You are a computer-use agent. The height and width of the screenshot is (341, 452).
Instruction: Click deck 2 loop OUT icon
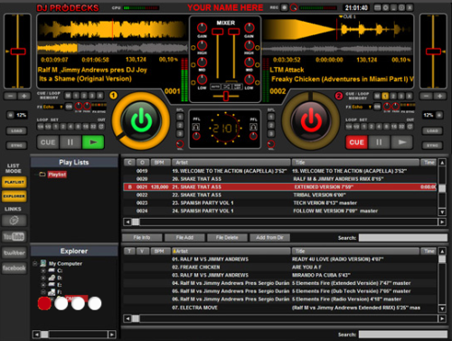coord(410,127)
